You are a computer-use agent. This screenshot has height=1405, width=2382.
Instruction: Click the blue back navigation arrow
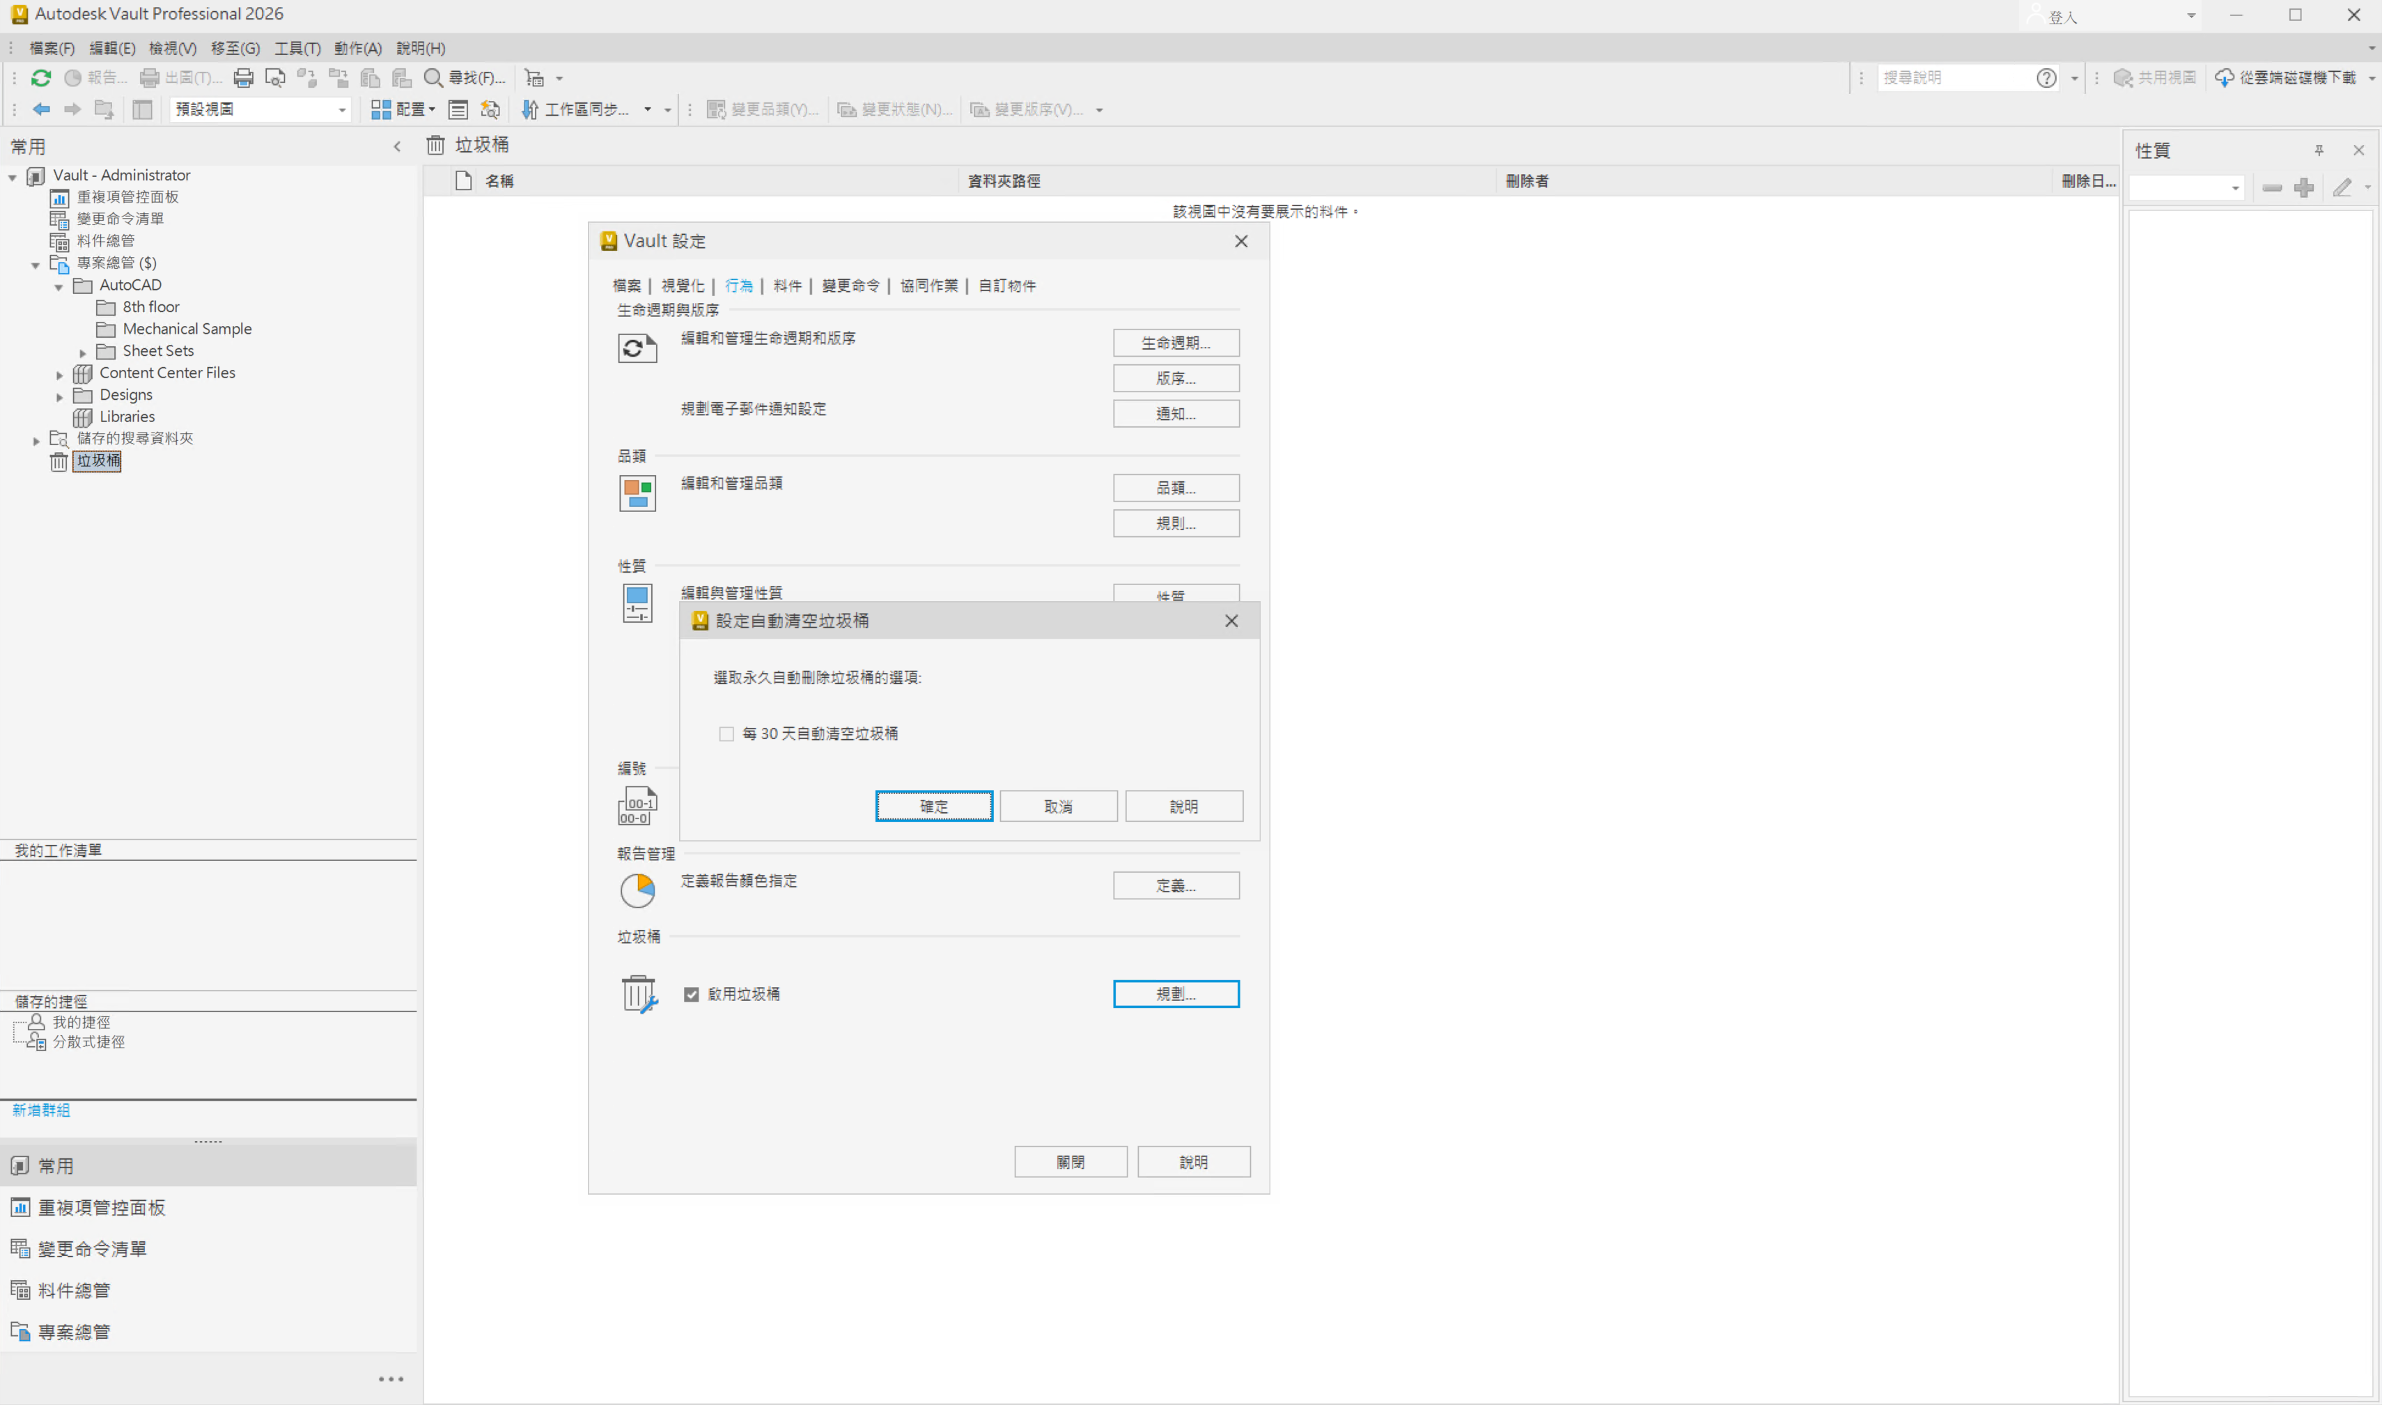(40, 109)
